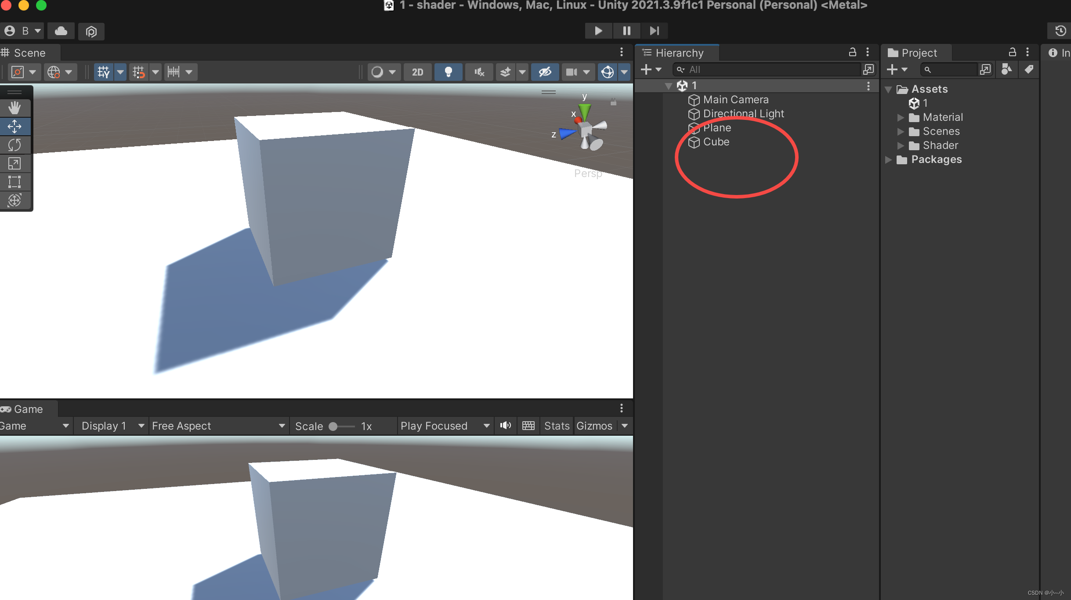
Task: Select the Rotate tool
Action: coord(14,145)
